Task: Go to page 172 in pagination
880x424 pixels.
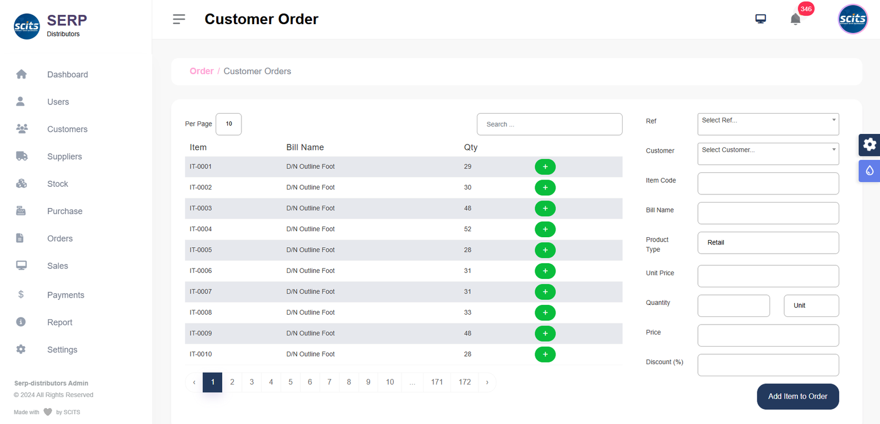Action: 465,382
